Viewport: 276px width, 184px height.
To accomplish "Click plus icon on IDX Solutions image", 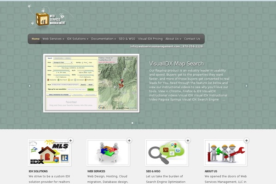I will pyautogui.click(x=70, y=140).
